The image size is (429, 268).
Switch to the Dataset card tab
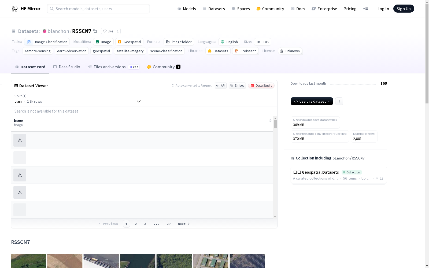(x=30, y=67)
